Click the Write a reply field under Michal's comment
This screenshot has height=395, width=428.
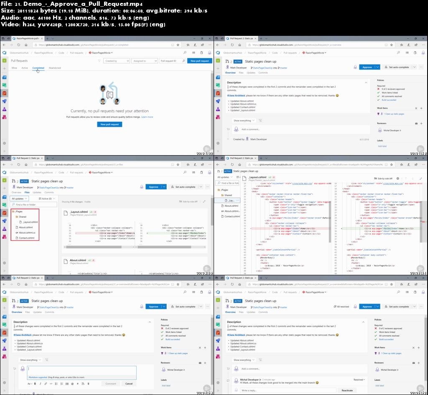click(288, 390)
